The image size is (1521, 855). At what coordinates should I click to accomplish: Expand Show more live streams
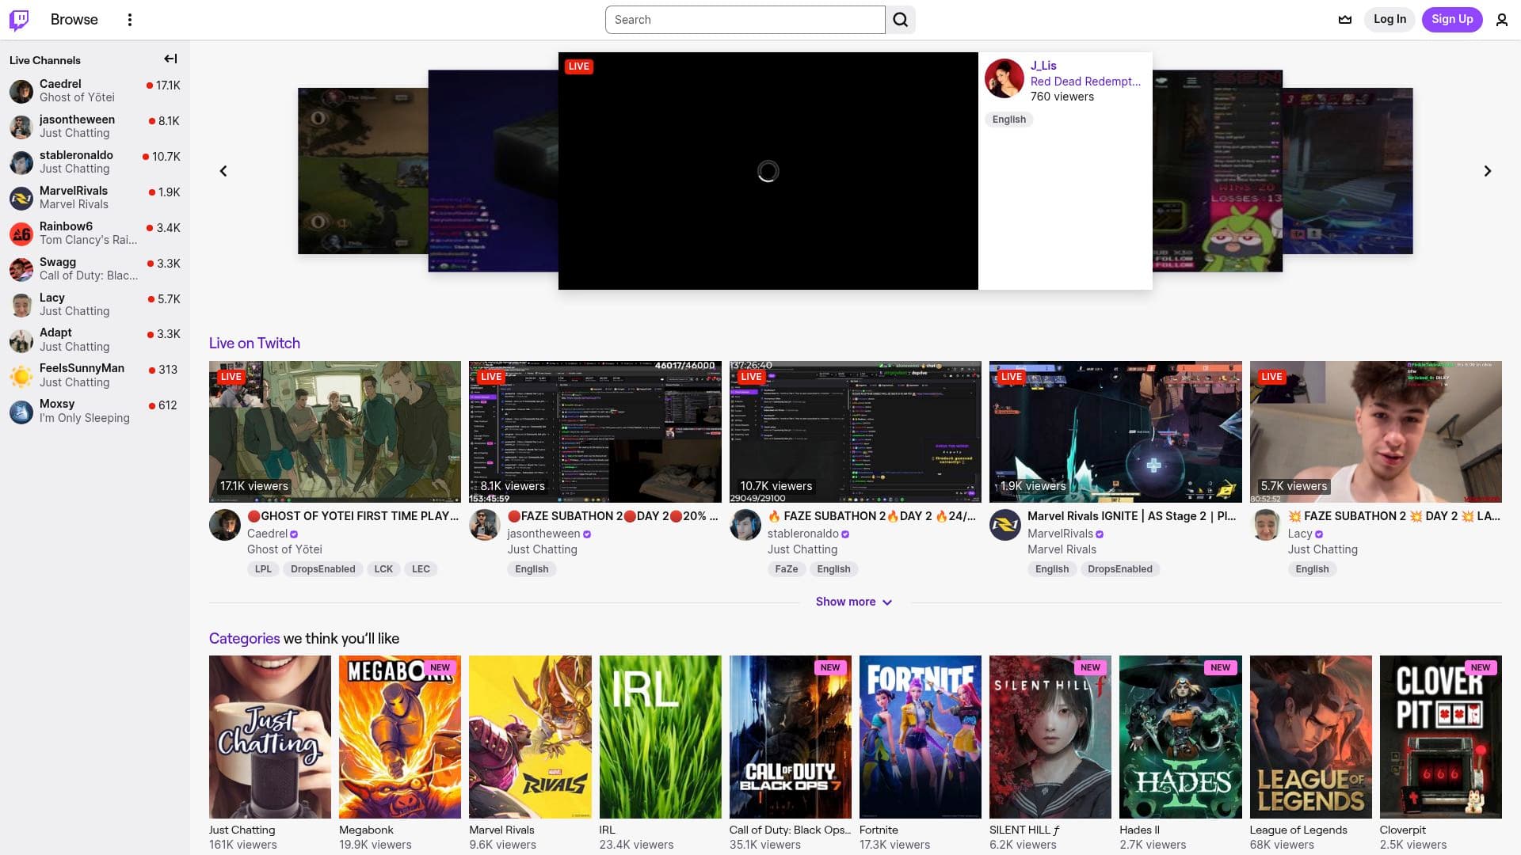tap(854, 602)
